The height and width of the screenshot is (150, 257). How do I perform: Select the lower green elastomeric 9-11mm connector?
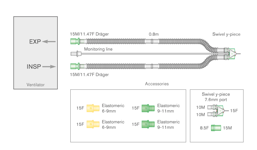(148, 123)
